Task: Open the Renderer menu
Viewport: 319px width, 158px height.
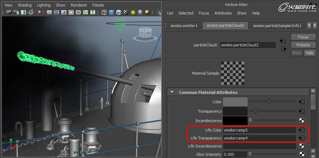Action: (x=79, y=5)
